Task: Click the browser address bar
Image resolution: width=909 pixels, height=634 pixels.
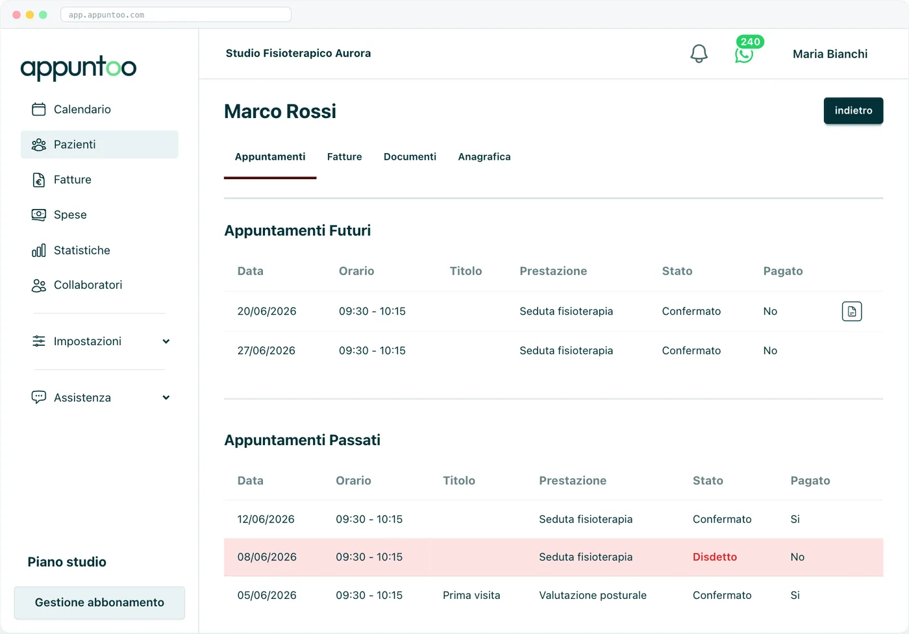Action: (x=176, y=15)
